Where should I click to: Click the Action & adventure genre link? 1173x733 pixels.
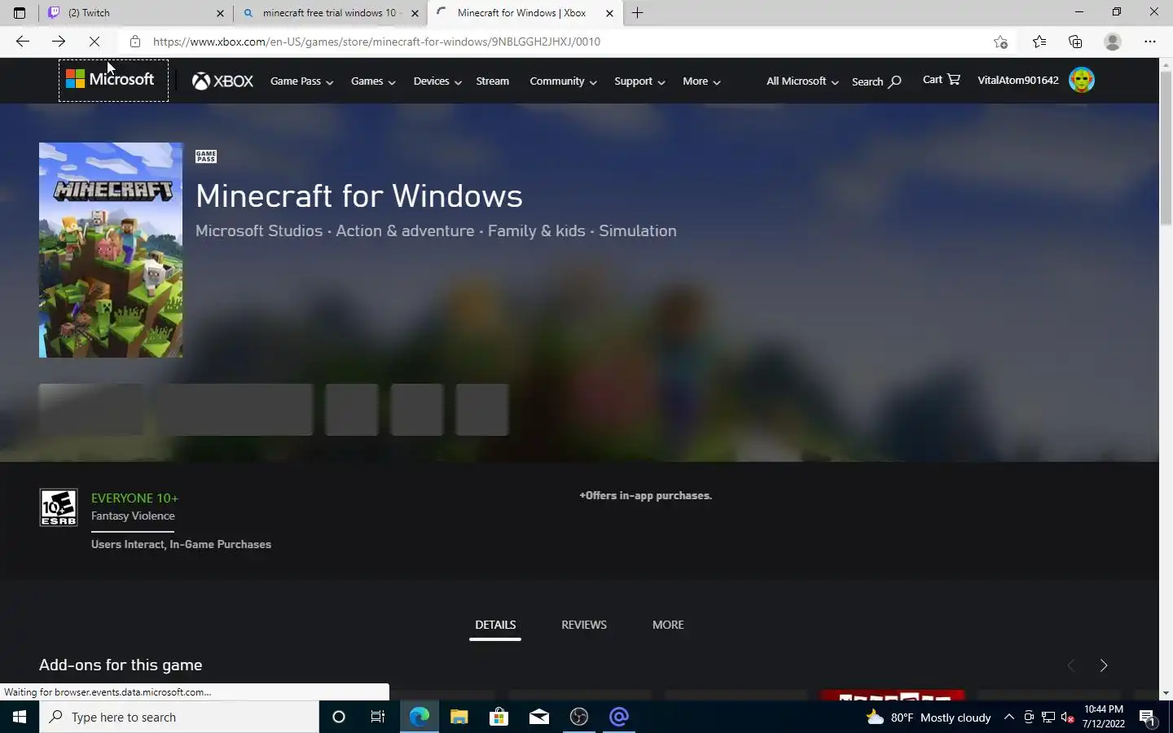click(405, 230)
